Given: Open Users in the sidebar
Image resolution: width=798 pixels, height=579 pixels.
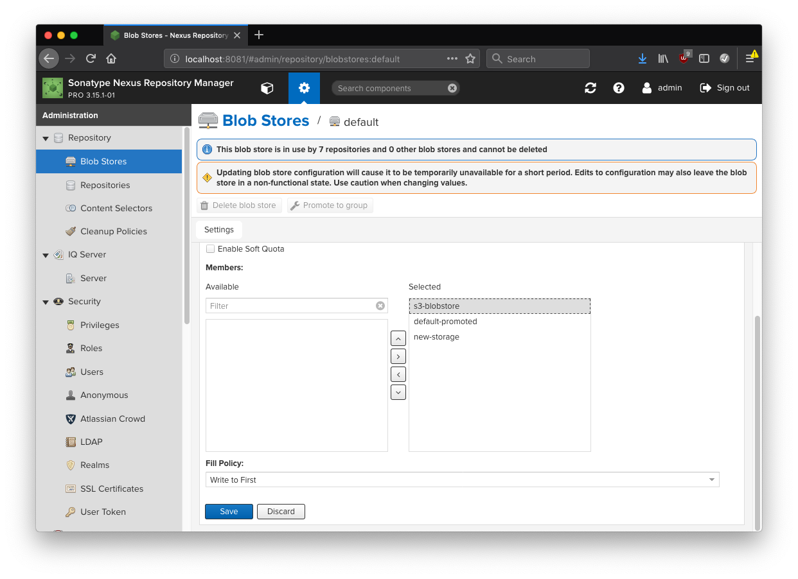Looking at the screenshot, I should pos(109,372).
